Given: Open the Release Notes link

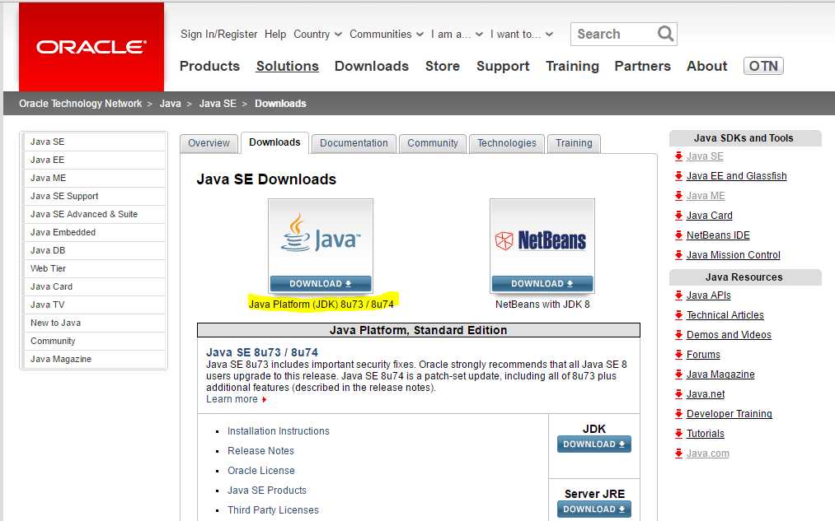Looking at the screenshot, I should click(261, 451).
